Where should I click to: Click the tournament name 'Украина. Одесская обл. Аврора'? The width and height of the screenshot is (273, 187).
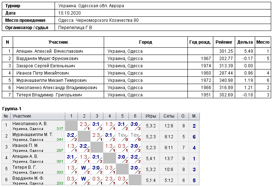tap(91, 6)
